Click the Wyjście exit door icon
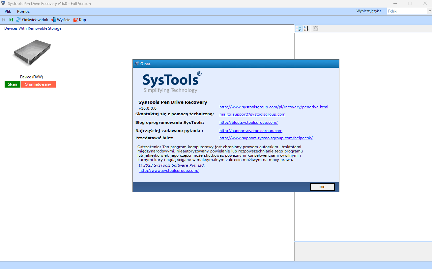Screen dimensions: 432x269 click(x=53, y=20)
